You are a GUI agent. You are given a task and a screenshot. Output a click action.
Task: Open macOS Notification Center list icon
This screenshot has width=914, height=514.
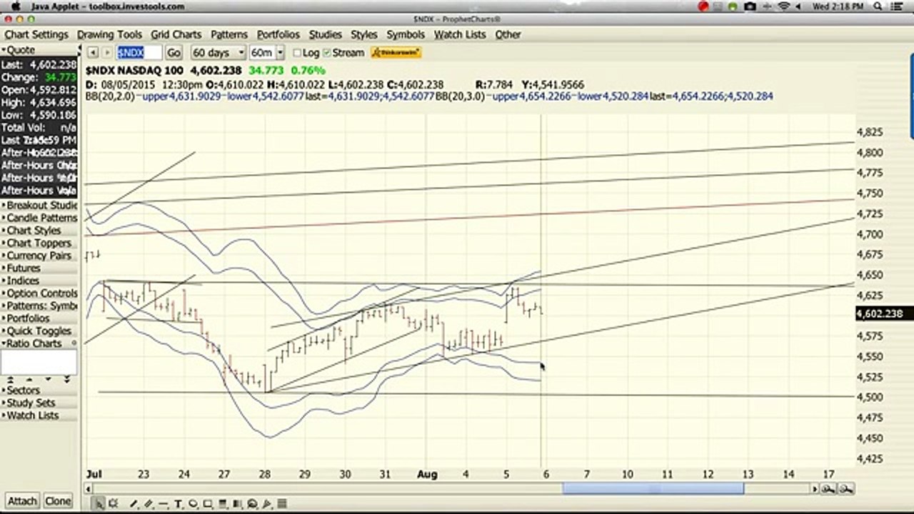tap(898, 6)
